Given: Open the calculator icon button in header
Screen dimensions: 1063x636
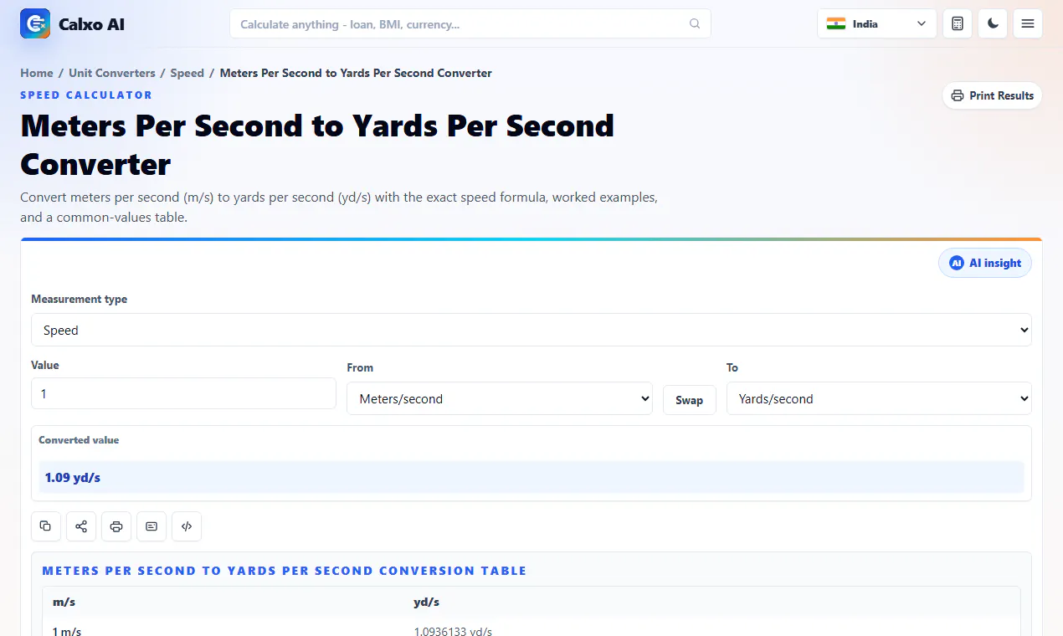Looking at the screenshot, I should 958,23.
